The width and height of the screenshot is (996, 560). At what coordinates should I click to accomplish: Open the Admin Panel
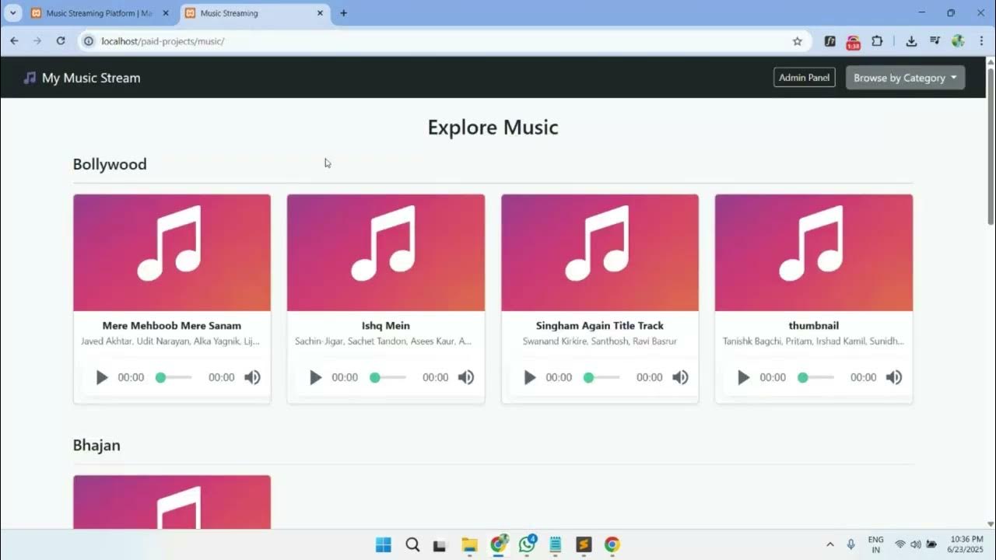pos(804,78)
